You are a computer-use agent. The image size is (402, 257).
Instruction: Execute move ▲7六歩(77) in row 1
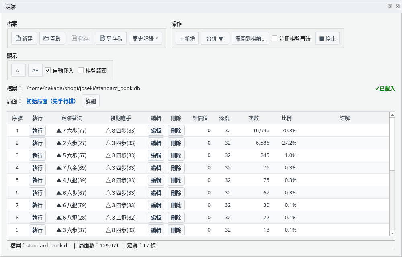37,130
